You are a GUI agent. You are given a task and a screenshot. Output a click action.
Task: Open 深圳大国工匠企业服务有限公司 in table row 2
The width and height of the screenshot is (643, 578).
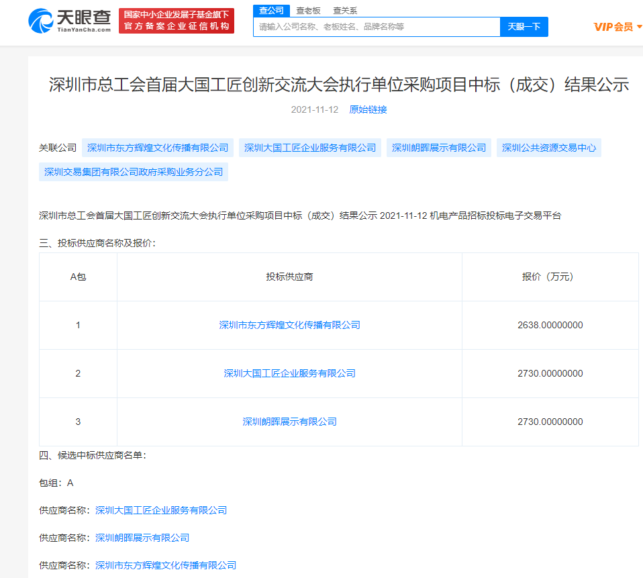[289, 373]
